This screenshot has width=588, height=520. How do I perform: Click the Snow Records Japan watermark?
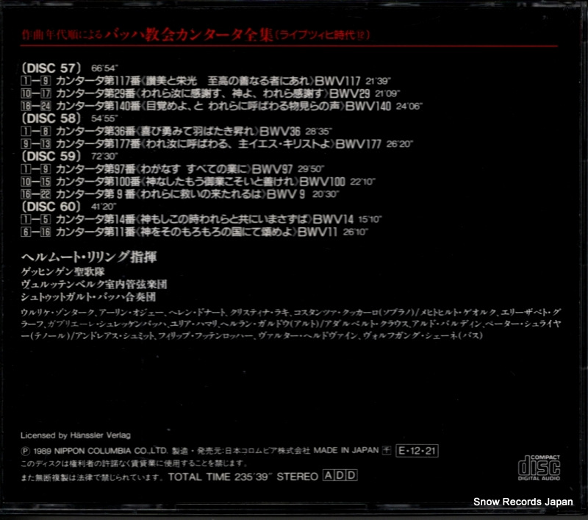(523, 502)
